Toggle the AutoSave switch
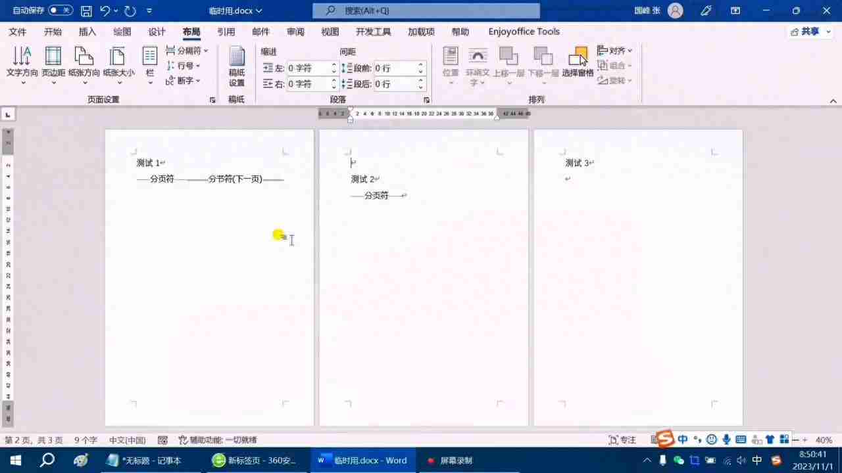The image size is (842, 473). (x=61, y=11)
